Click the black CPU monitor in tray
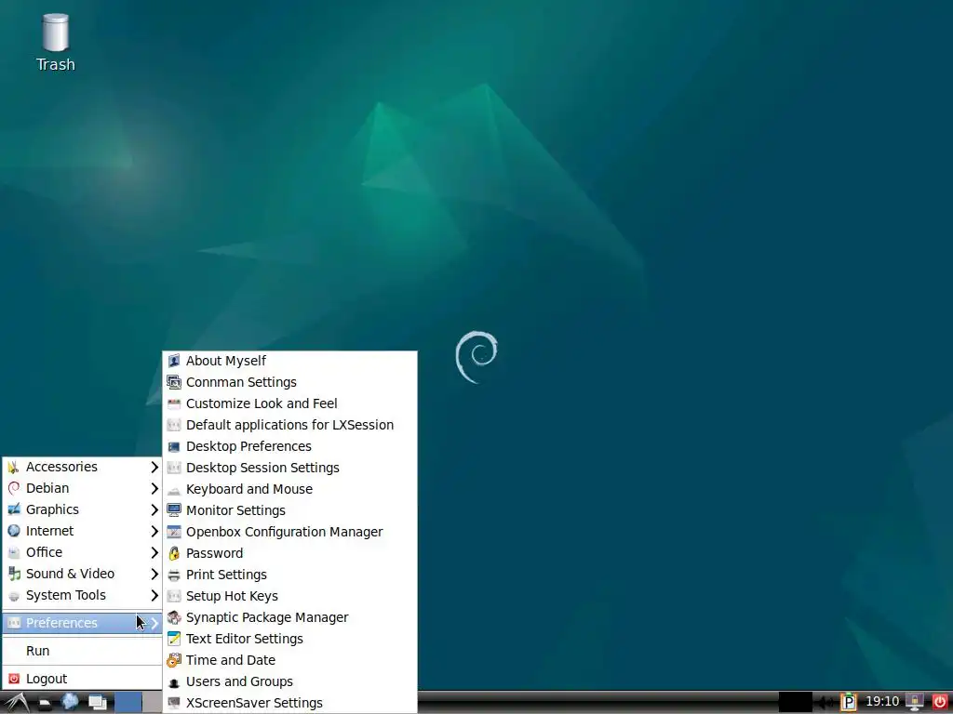The image size is (953, 714). 796,703
